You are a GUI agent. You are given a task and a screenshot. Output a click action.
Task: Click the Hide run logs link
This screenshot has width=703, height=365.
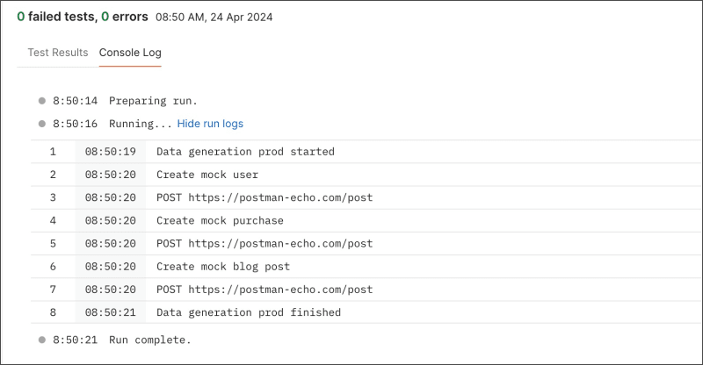(x=210, y=124)
